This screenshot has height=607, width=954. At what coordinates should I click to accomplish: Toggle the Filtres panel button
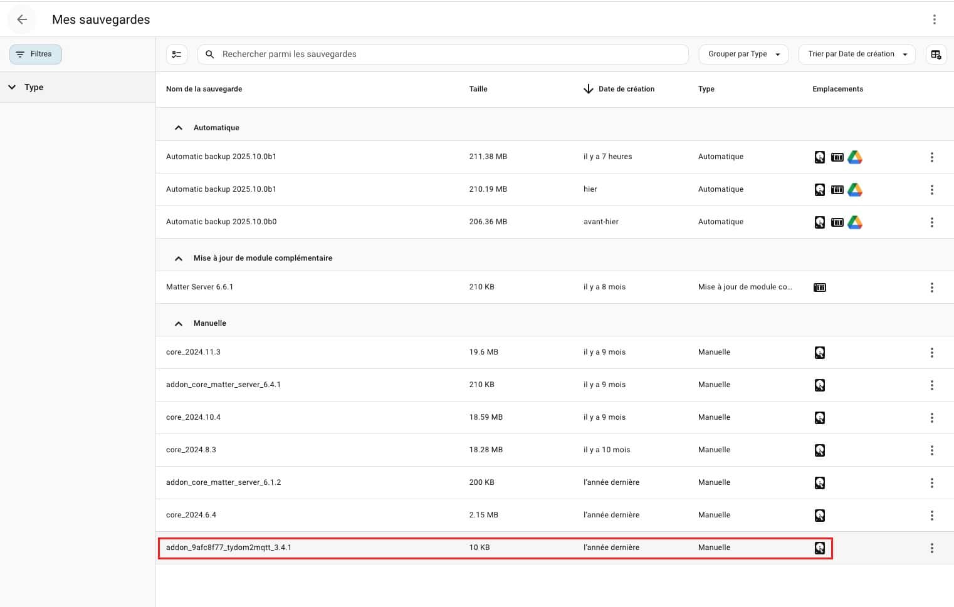point(36,54)
